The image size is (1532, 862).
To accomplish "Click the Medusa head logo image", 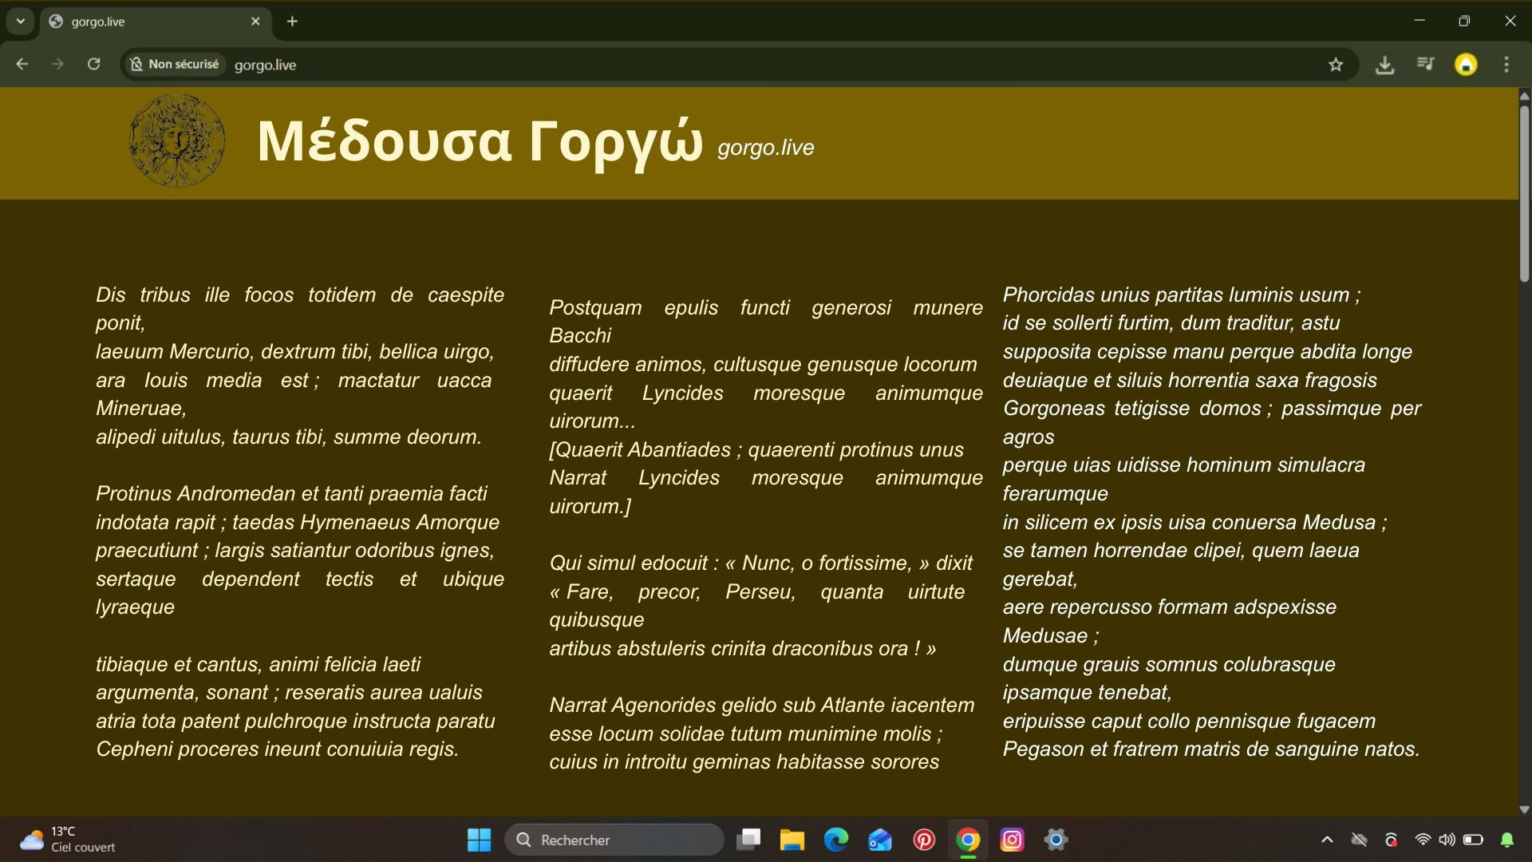I will click(x=176, y=141).
